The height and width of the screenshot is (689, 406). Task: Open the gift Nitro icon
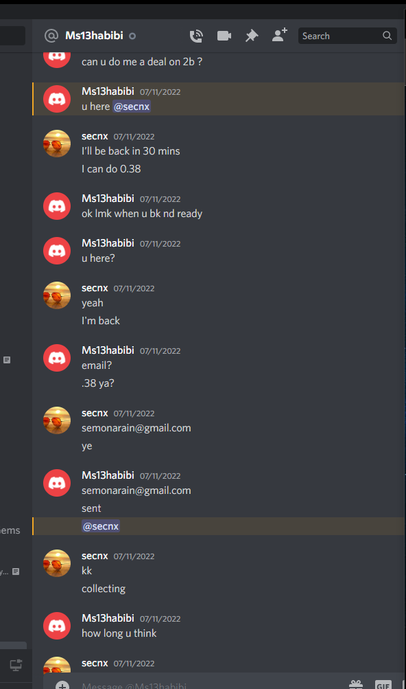[355, 685]
